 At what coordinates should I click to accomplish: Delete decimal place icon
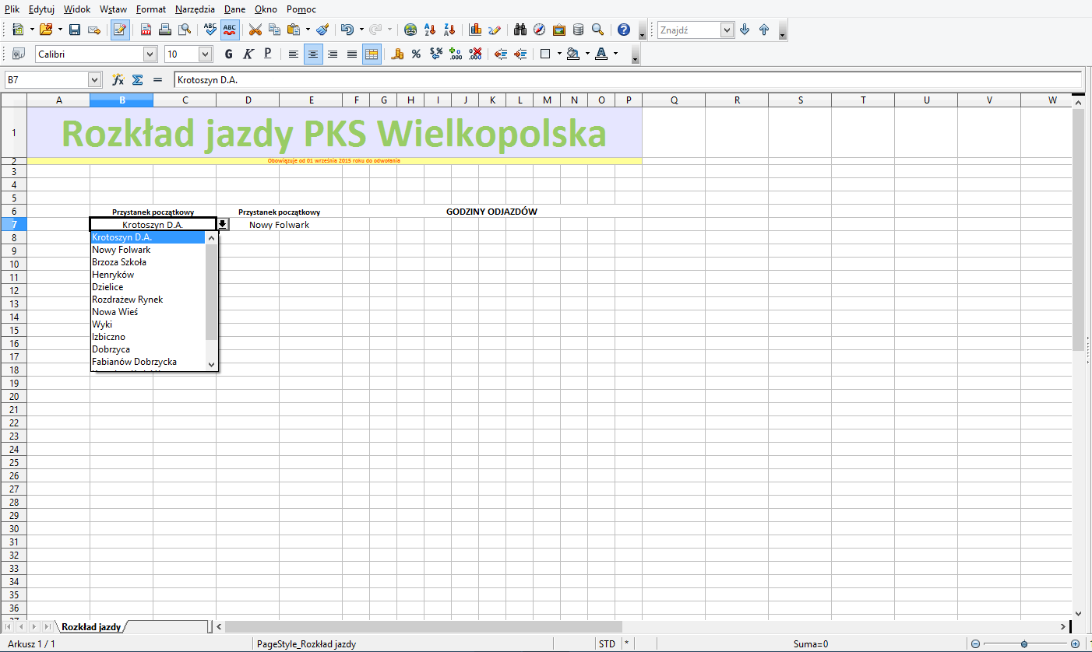(475, 54)
